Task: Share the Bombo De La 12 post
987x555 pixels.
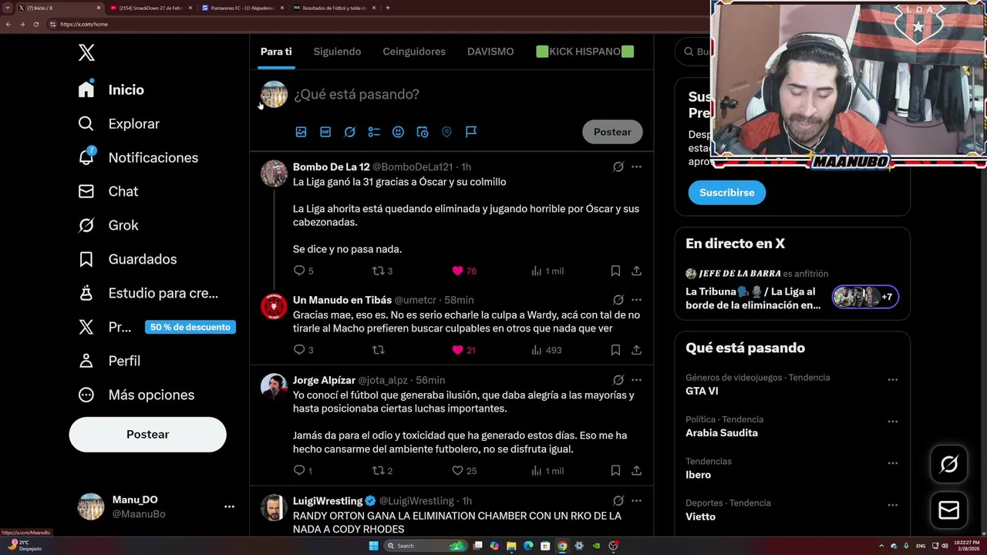Action: pyautogui.click(x=636, y=271)
